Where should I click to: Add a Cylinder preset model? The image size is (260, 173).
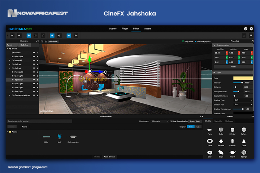click(x=232, y=131)
